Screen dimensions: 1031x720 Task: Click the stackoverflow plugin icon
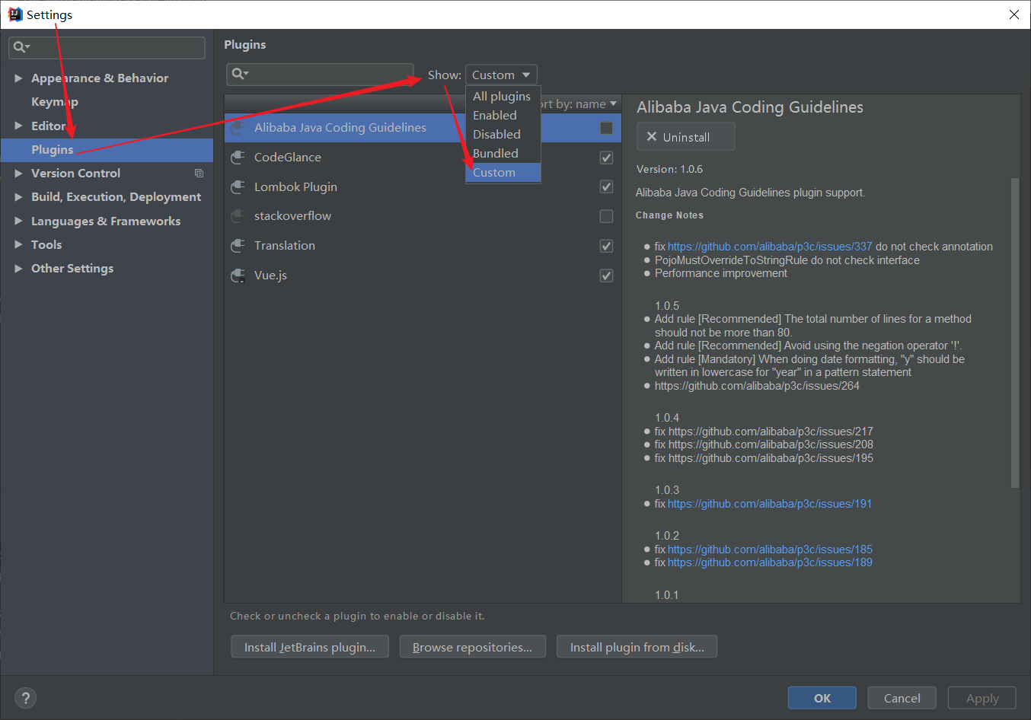(x=238, y=216)
